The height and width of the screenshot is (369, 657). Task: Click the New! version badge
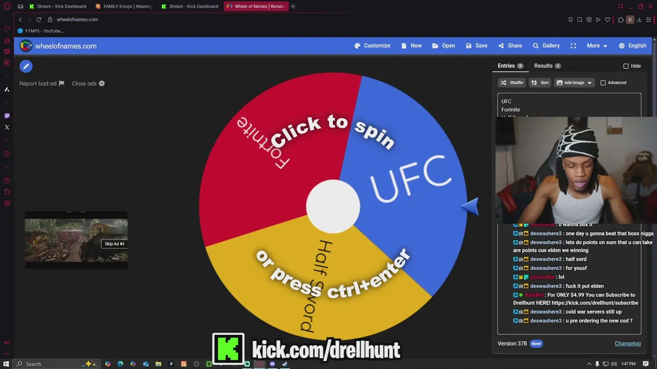click(536, 343)
